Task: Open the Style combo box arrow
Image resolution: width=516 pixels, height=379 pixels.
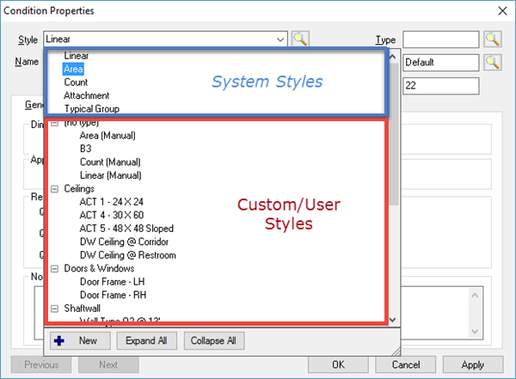Action: (280, 40)
